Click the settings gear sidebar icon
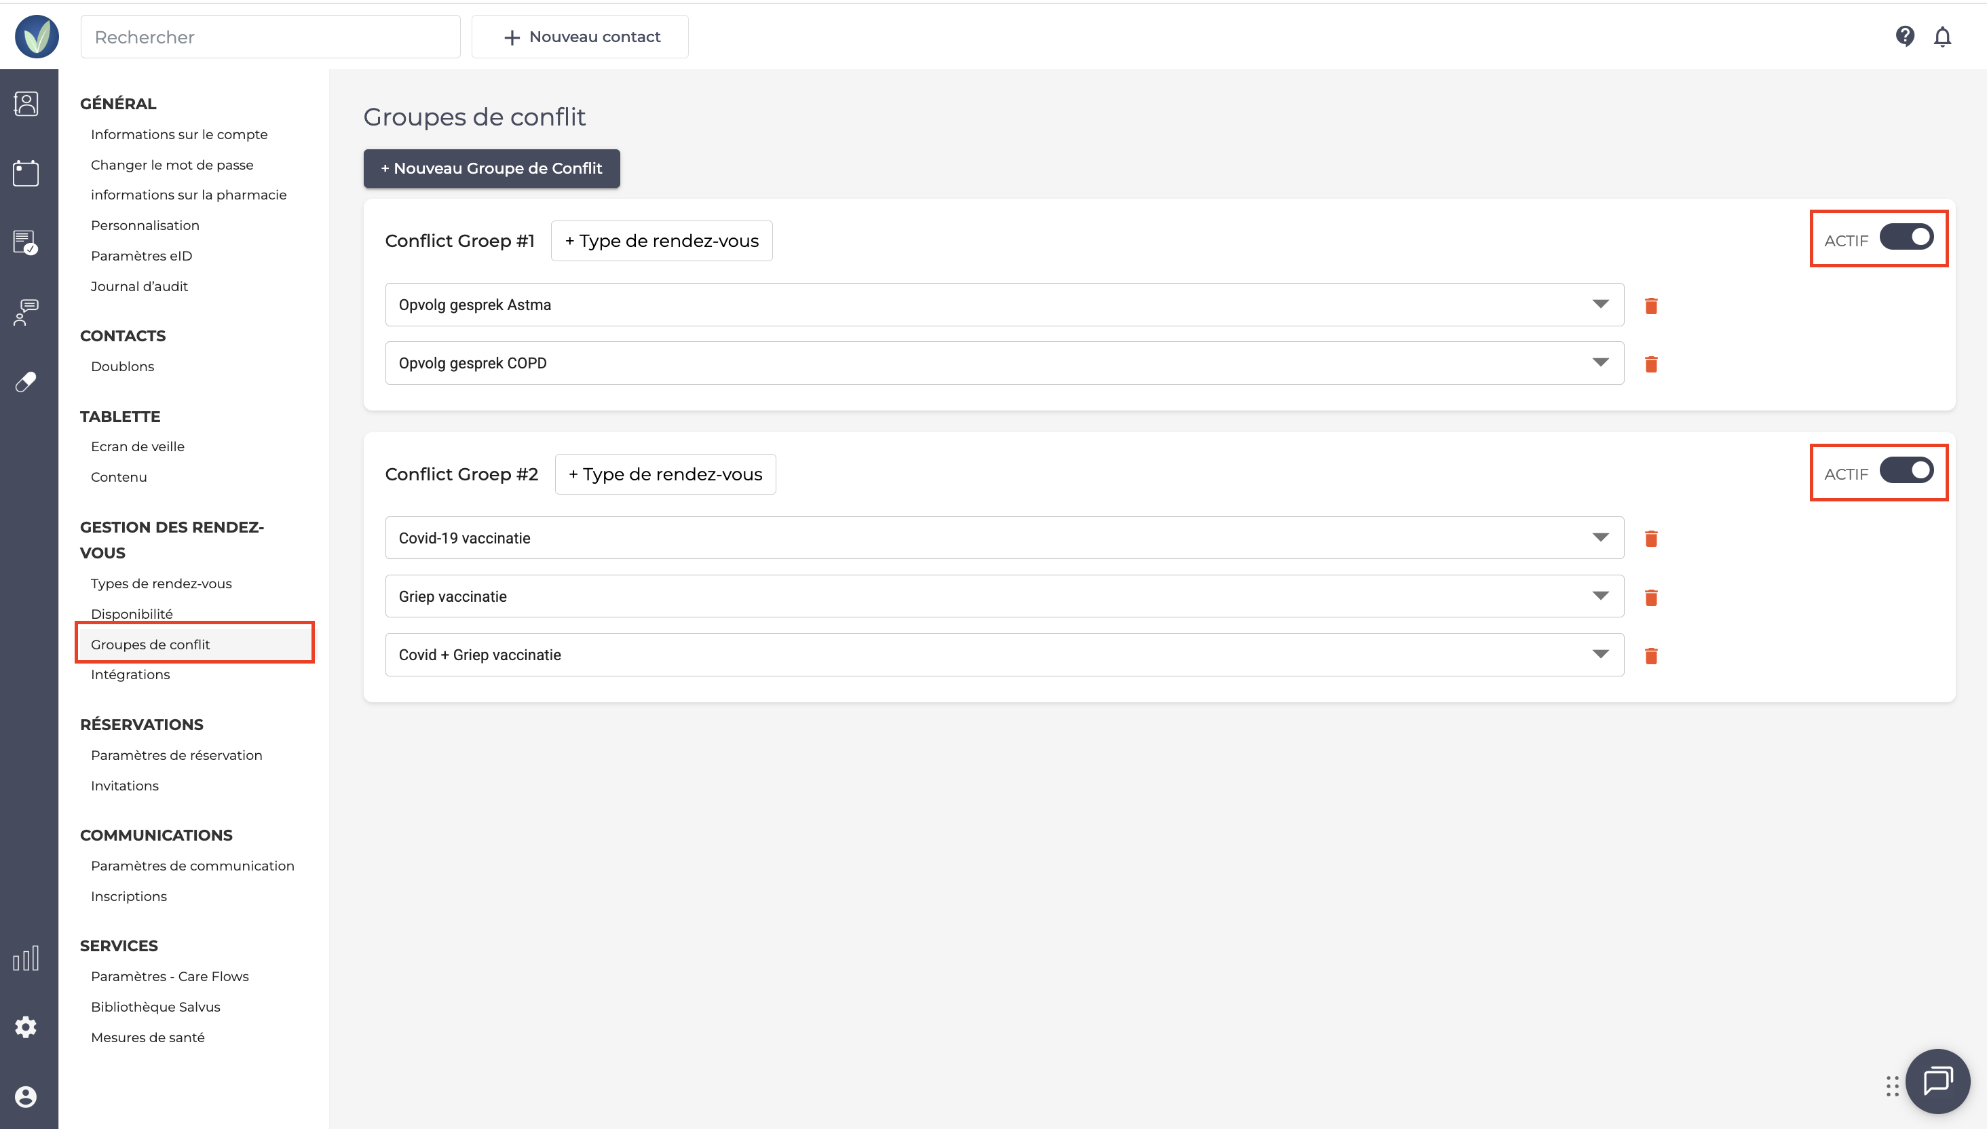 (x=26, y=1027)
